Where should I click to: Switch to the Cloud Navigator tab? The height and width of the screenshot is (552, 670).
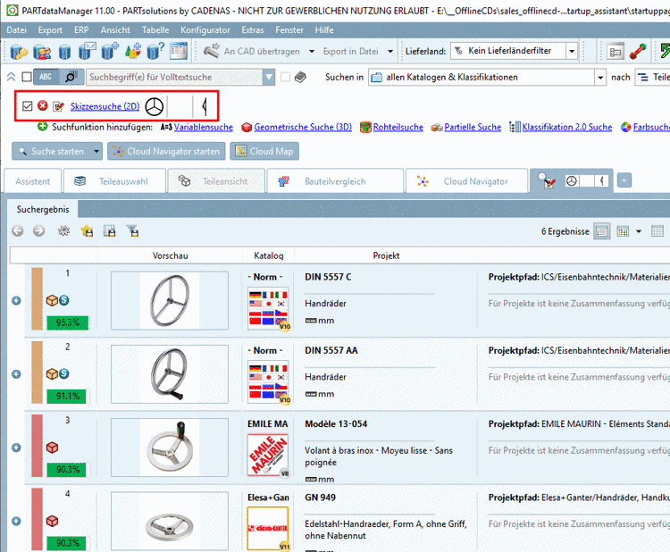466,181
